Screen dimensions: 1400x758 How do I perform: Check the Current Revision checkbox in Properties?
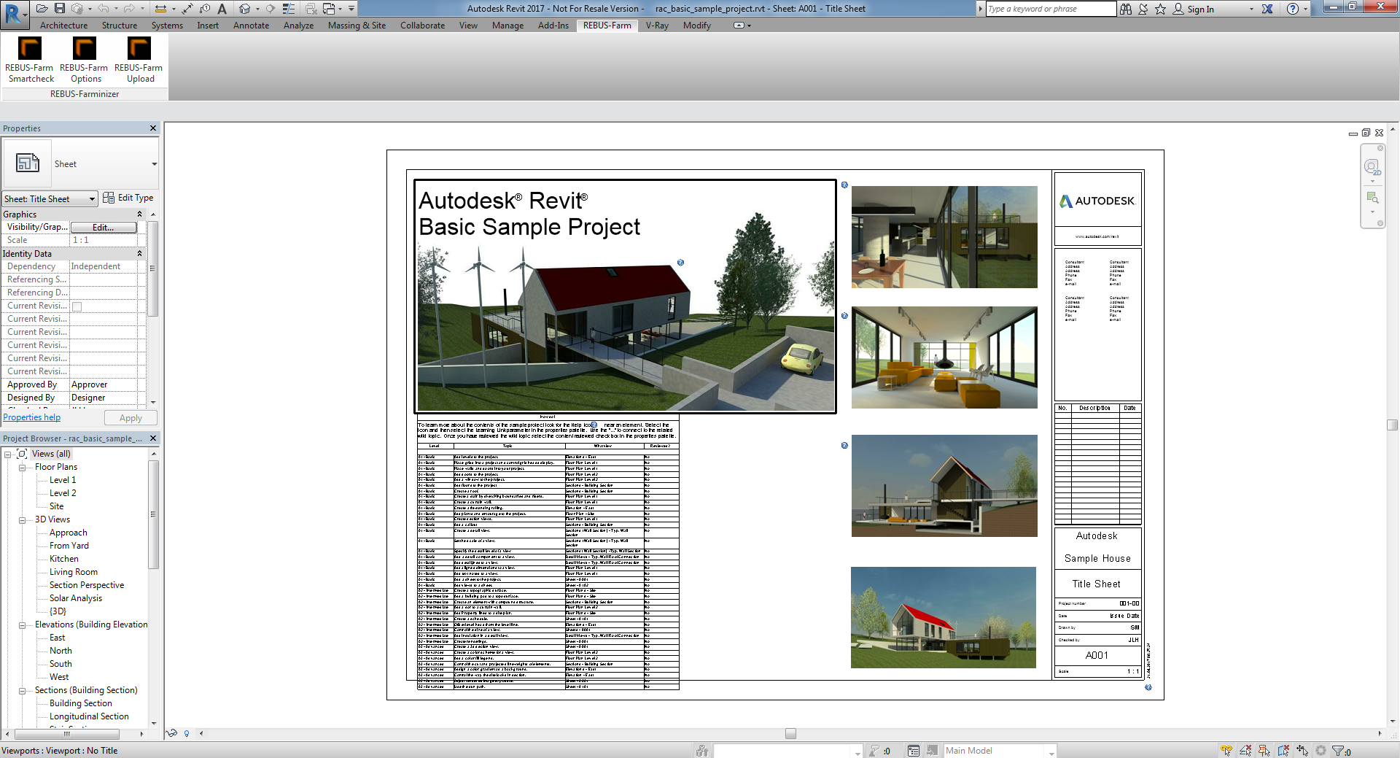pos(77,306)
